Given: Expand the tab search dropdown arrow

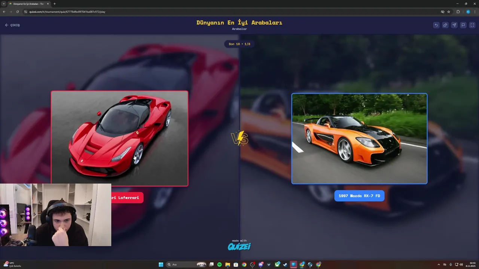Looking at the screenshot, I should click(x=3, y=4).
